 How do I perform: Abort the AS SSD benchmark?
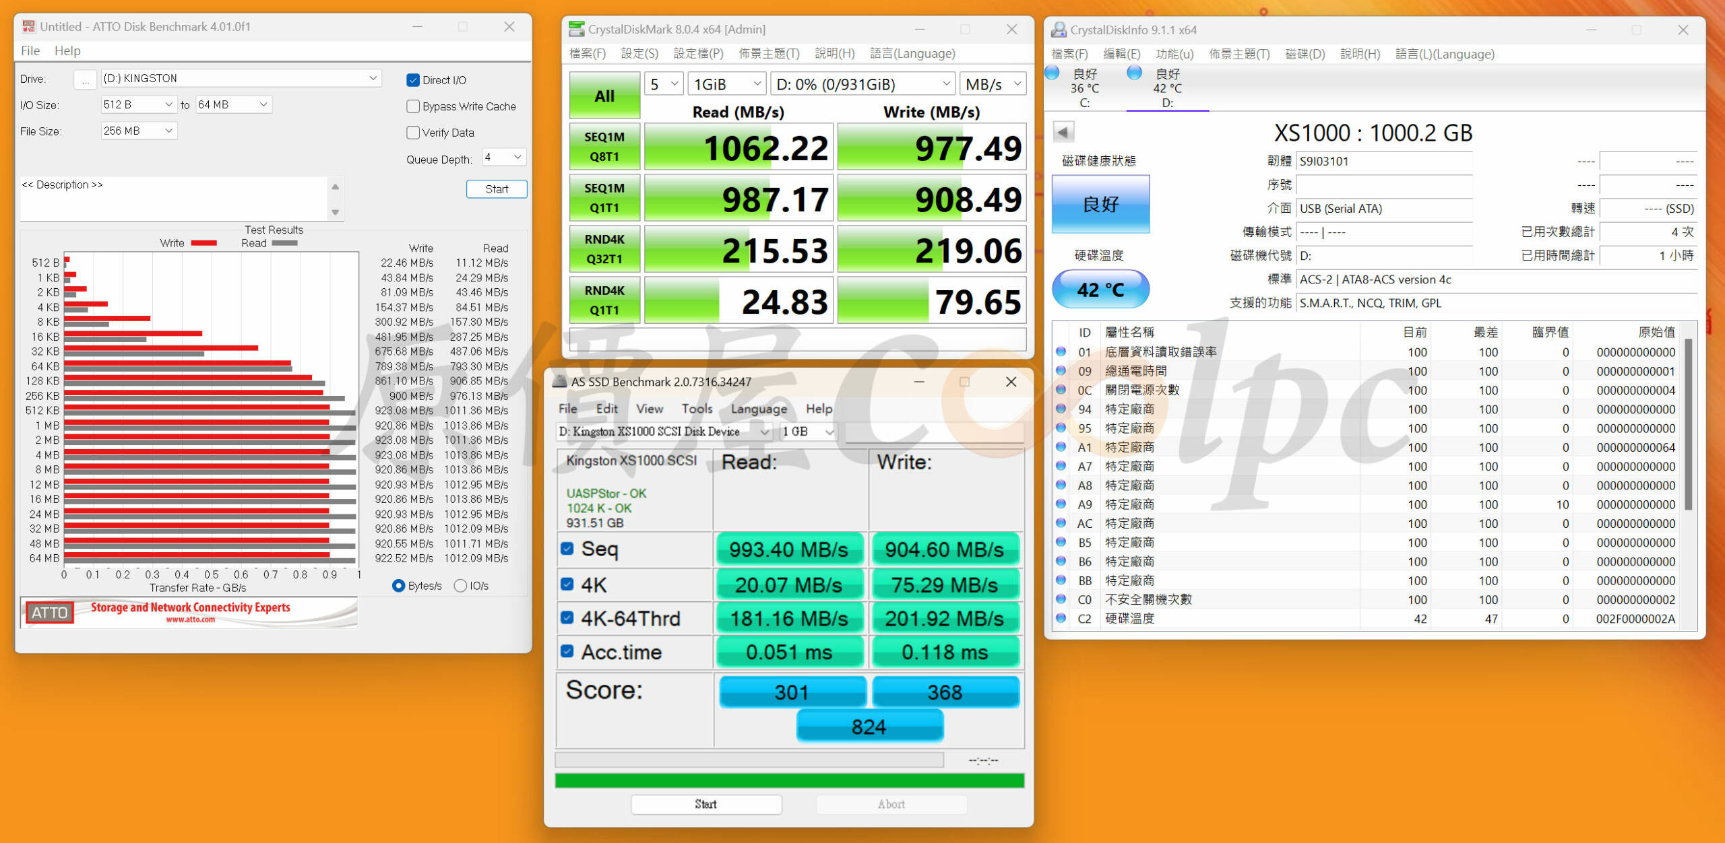click(x=891, y=804)
